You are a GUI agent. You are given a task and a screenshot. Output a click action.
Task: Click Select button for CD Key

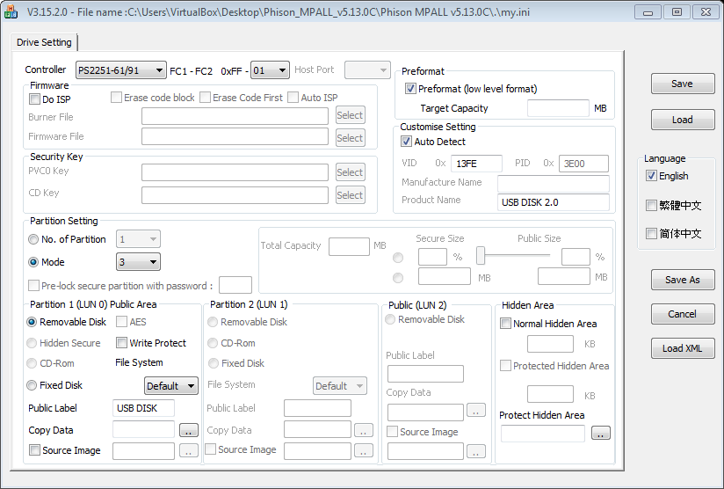[350, 194]
